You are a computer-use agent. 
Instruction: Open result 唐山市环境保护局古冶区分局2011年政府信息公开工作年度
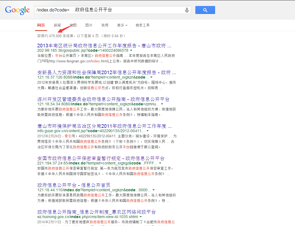point(105,126)
